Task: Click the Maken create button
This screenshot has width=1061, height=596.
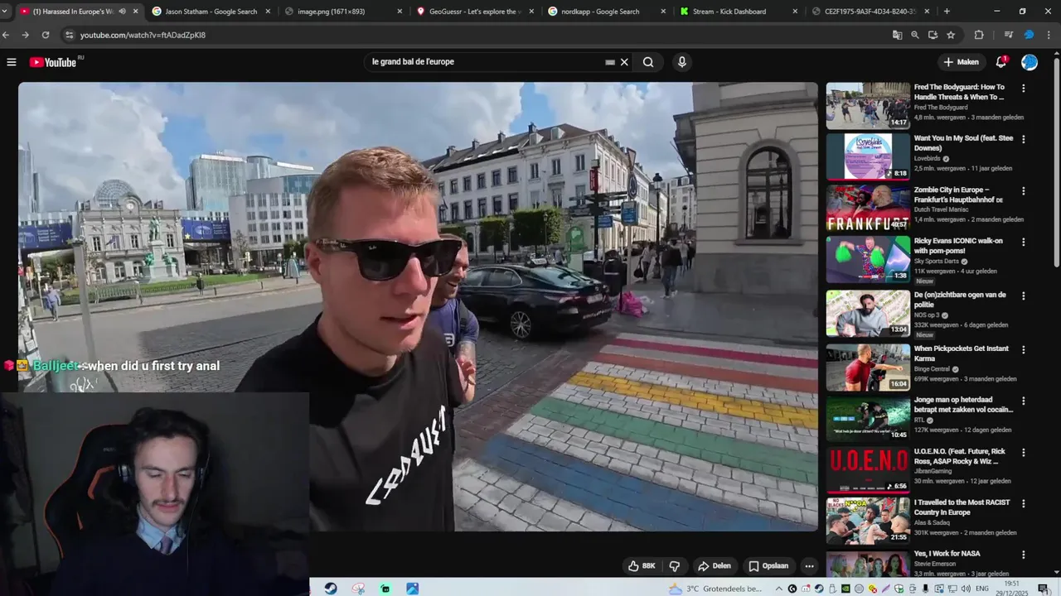Action: click(961, 62)
